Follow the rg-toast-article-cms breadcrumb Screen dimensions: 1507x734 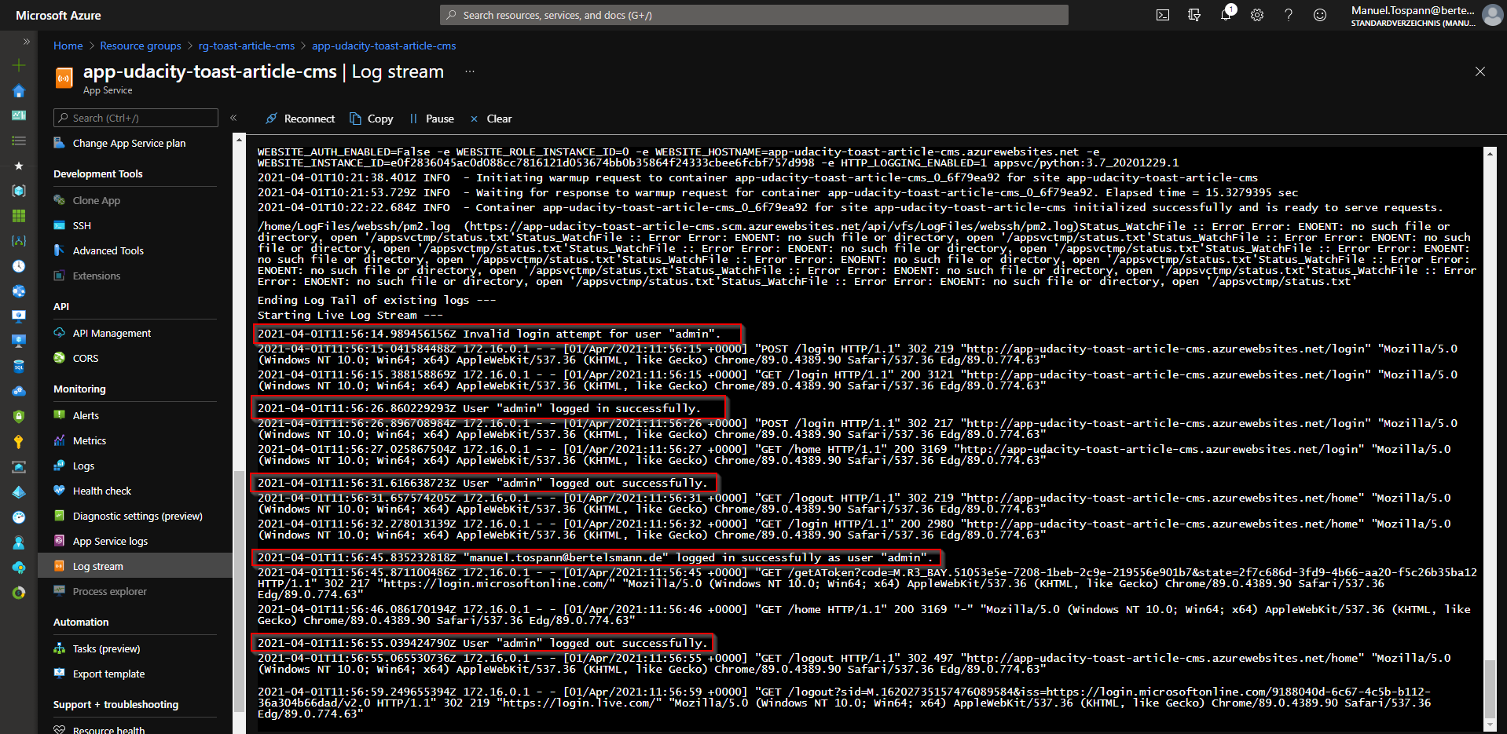coord(247,46)
